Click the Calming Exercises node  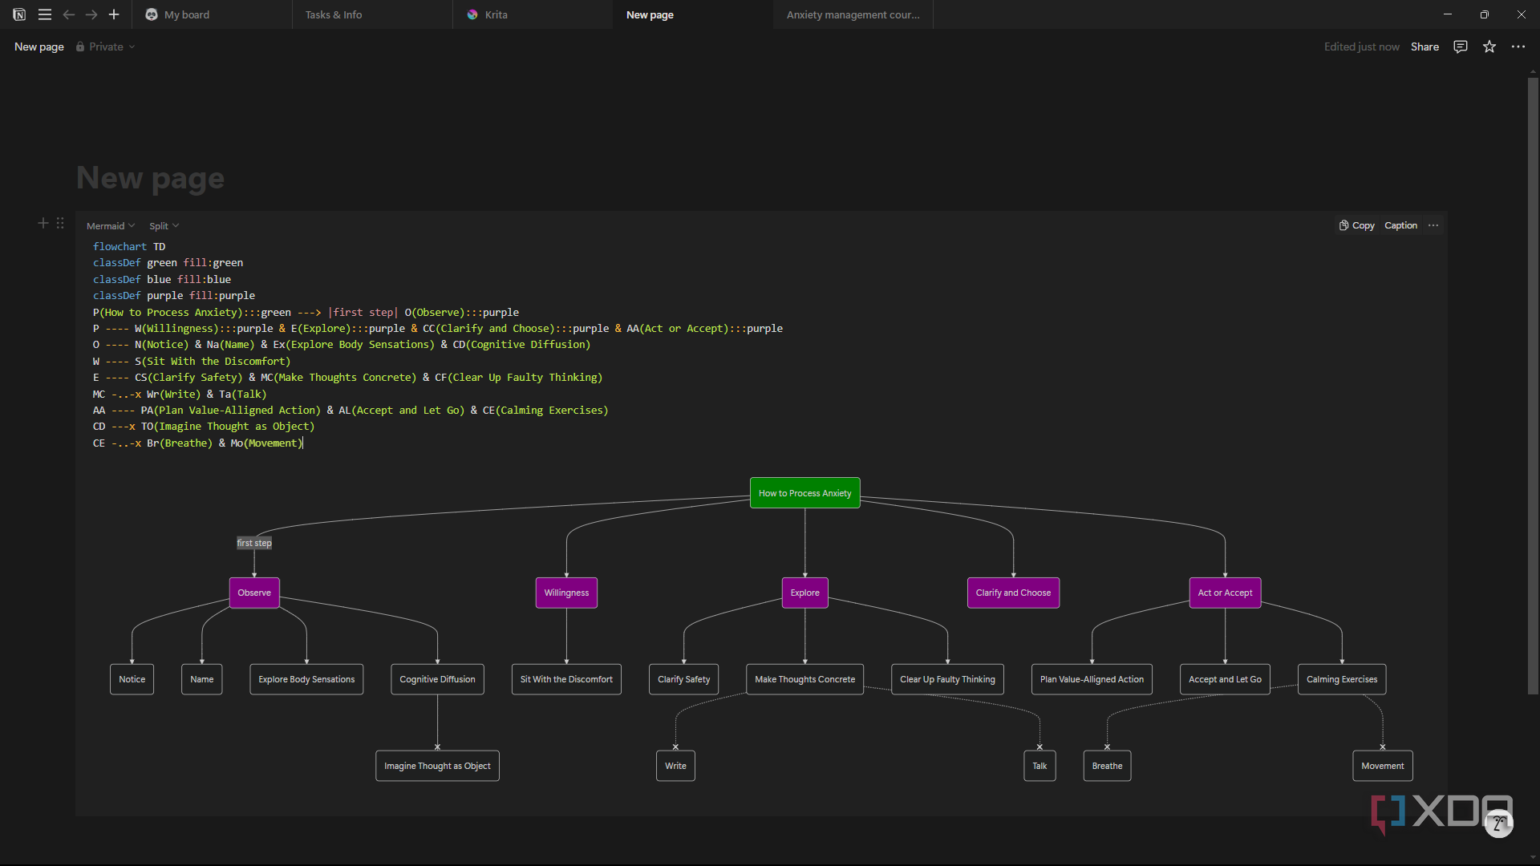click(x=1342, y=679)
